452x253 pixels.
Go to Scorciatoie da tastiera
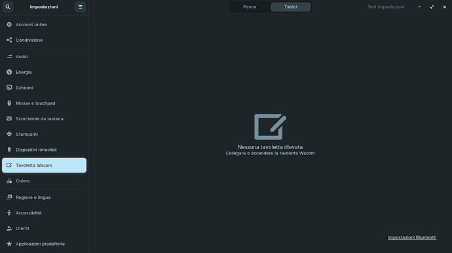point(44,118)
